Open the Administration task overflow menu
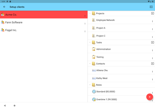 point(152,50)
